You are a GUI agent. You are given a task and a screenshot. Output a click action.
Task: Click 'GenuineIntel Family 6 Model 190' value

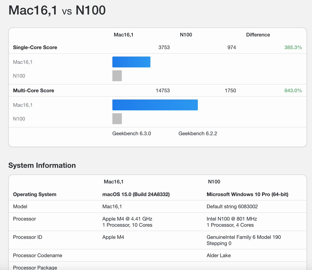(244, 237)
